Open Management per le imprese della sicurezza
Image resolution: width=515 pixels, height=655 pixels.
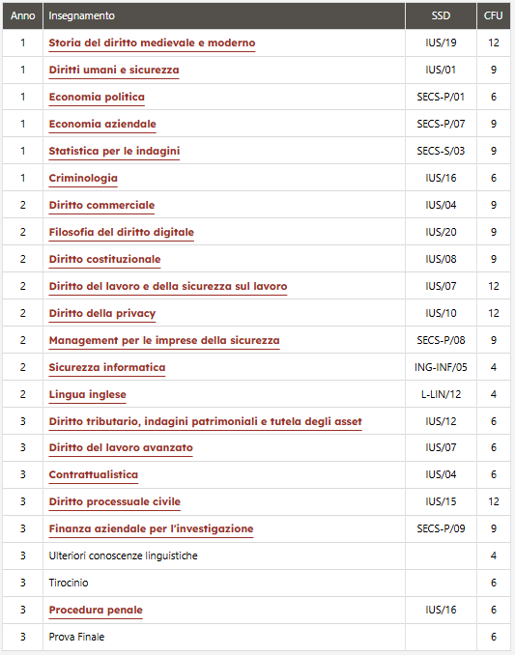[x=164, y=341]
